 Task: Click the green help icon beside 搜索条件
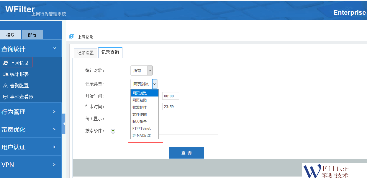coord(113,131)
